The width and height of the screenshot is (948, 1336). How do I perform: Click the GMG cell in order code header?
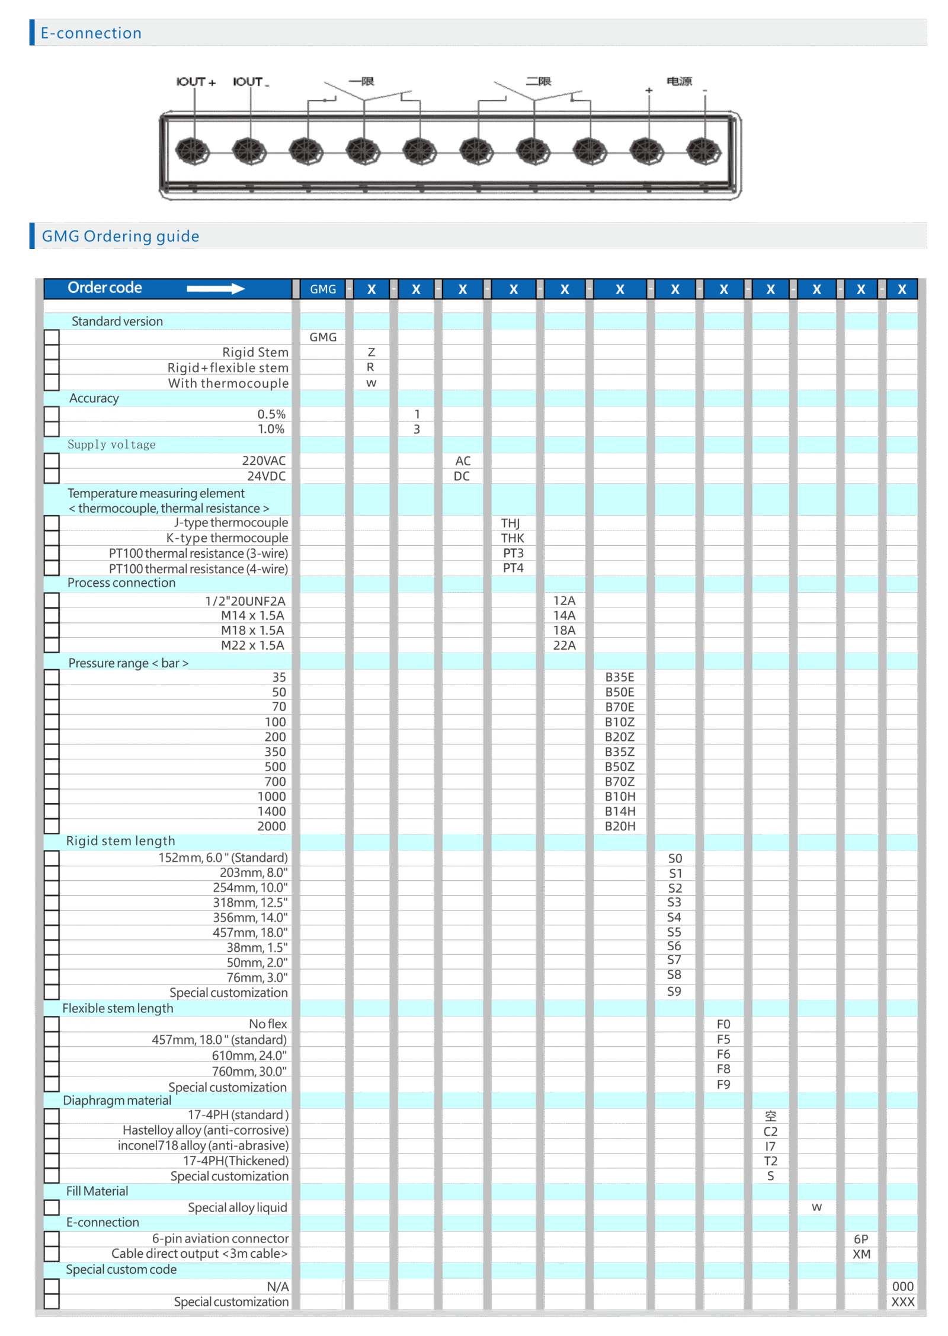pyautogui.click(x=323, y=289)
